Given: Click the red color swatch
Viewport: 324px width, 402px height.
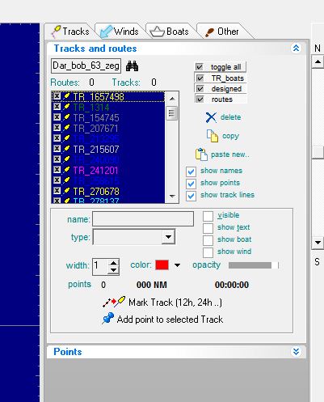Looking at the screenshot, I should [162, 265].
